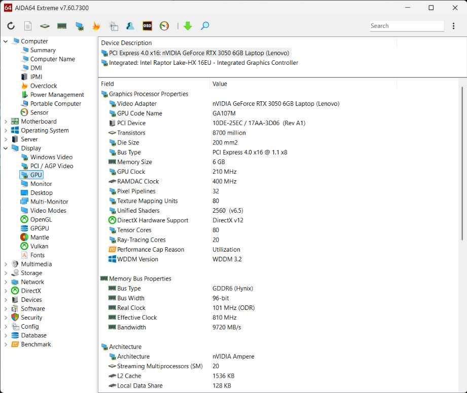Open the sensor gauge toolbar icon
Screen dimensions: 467x393
164,26
